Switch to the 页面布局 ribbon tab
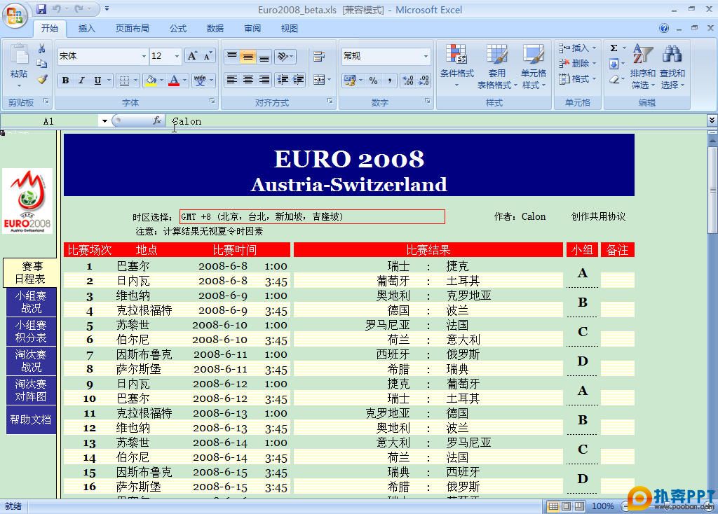Screen dimensions: 718x514 (x=132, y=28)
